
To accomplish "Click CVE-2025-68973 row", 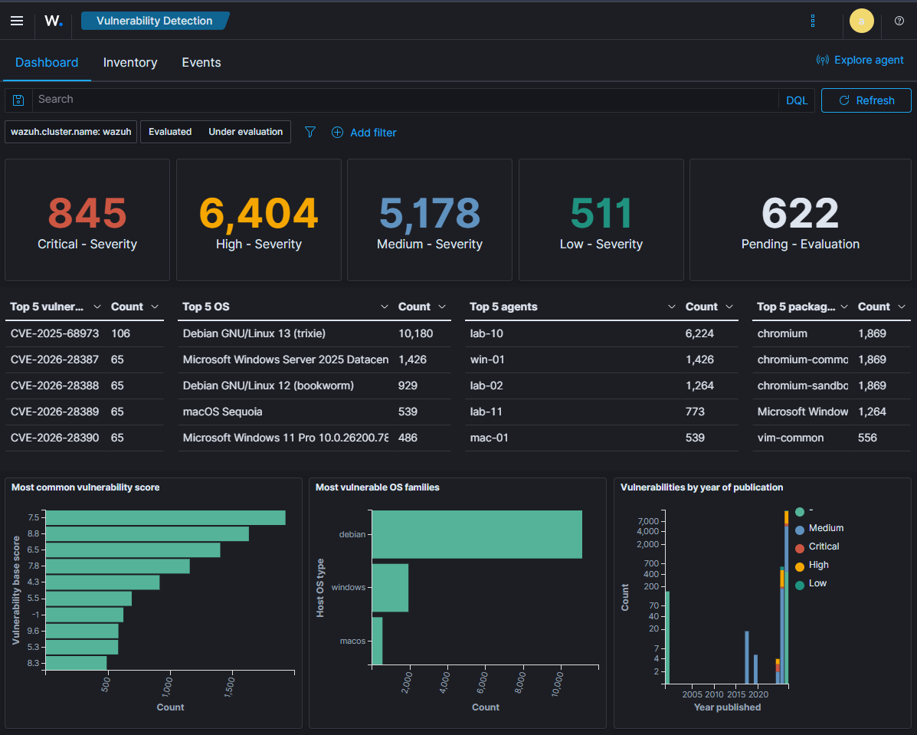I will click(x=84, y=333).
